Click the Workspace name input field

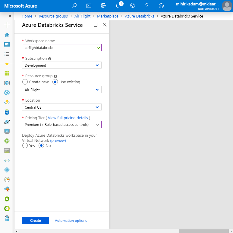click(62, 48)
